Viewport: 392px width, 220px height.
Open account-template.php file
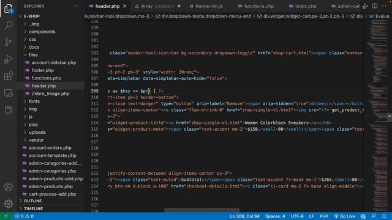pos(53,155)
